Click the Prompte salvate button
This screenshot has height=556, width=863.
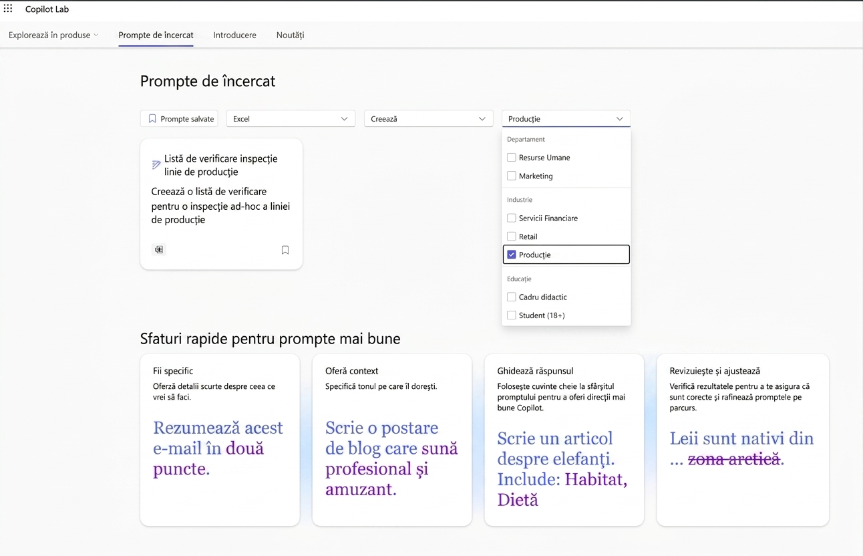(x=179, y=119)
